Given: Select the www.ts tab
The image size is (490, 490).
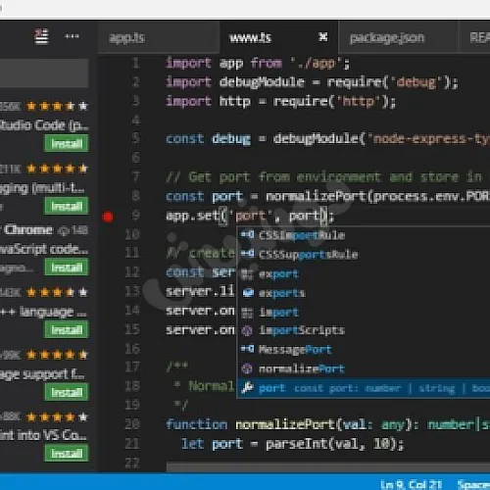Looking at the screenshot, I should [x=251, y=38].
